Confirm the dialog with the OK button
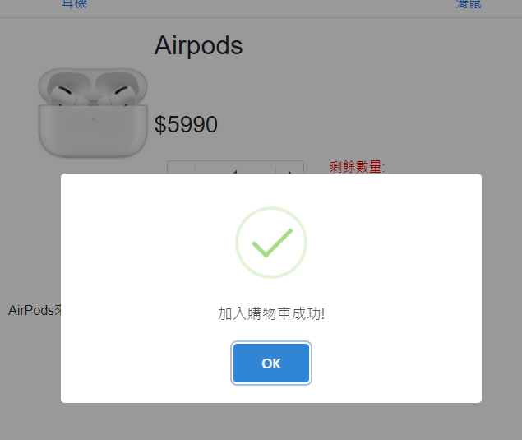 pos(271,363)
